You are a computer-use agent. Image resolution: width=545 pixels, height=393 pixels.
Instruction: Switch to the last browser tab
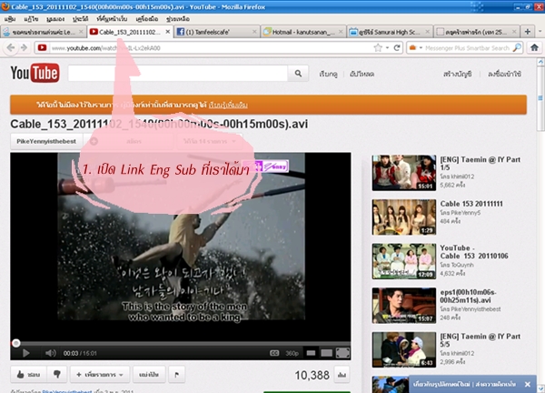pyautogui.click(x=477, y=32)
